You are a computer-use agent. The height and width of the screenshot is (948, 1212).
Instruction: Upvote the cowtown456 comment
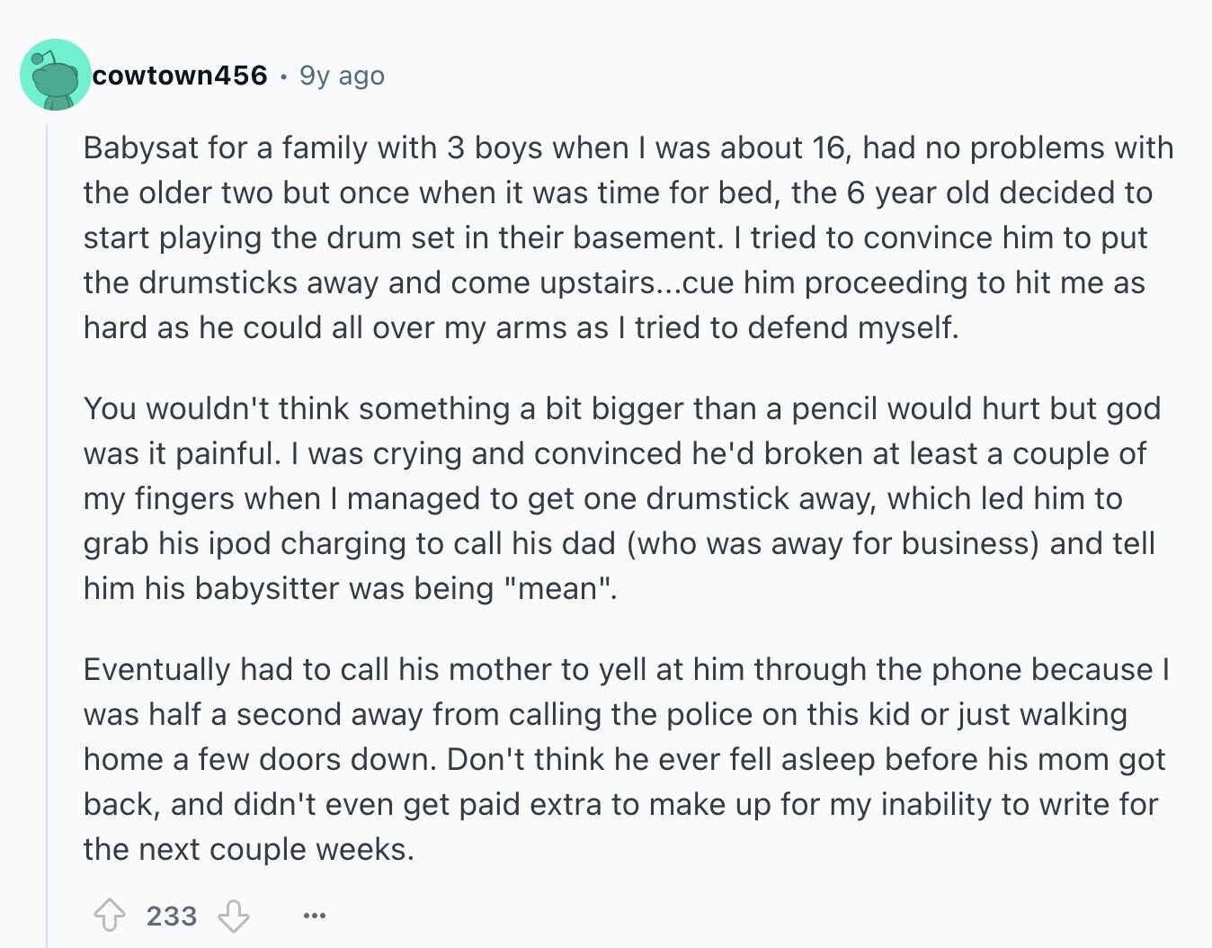pyautogui.click(x=110, y=917)
